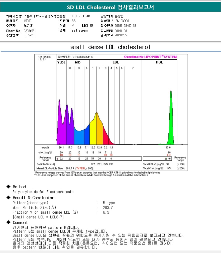Screen dimensions: 221x253
Task: Click the '(≤ 200)' reference limit
Action: click(180, 168)
